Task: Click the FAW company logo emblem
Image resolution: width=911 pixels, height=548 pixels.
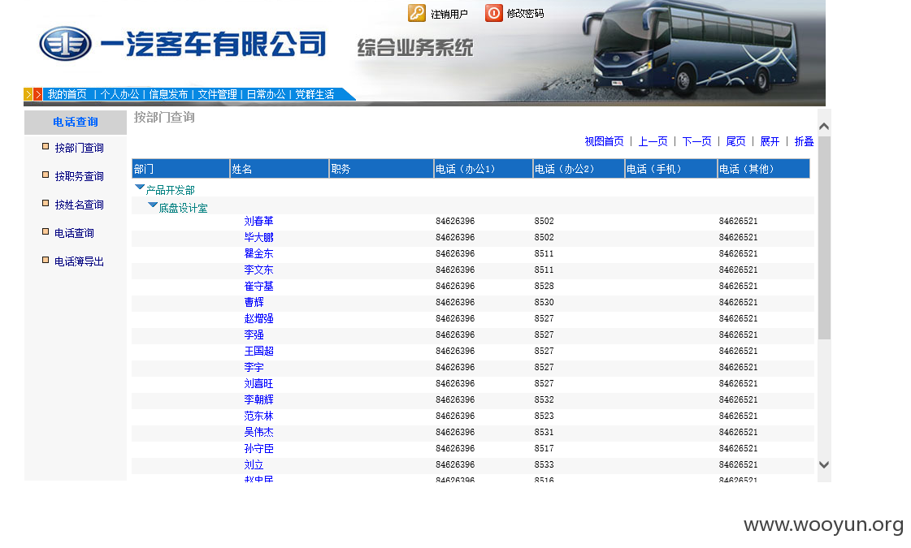Action: [65, 44]
